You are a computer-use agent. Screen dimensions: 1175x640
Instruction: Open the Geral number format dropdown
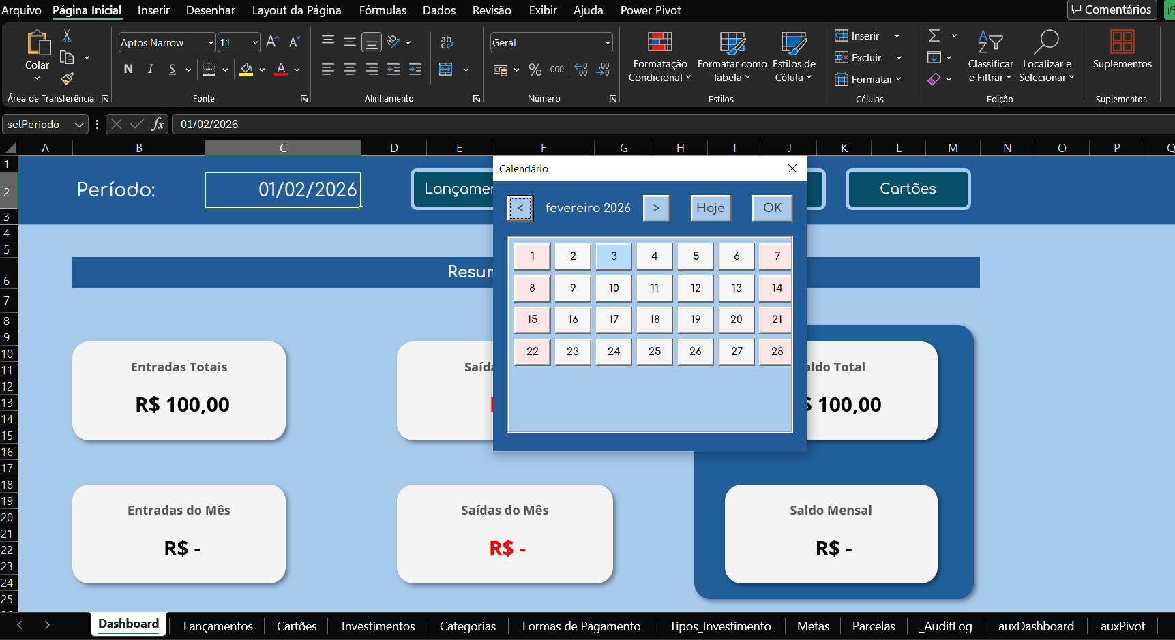(x=607, y=42)
